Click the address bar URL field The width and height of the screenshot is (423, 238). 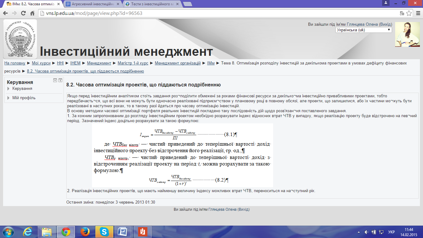pos(217,13)
